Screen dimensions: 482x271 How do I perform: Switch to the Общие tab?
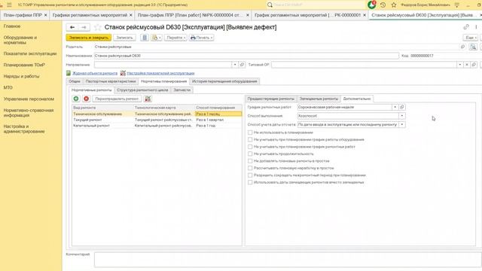(x=75, y=81)
